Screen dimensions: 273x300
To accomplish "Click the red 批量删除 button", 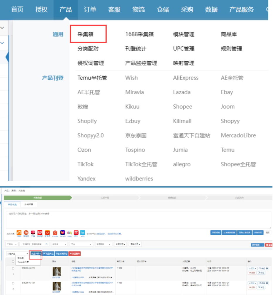I will click(74, 253).
